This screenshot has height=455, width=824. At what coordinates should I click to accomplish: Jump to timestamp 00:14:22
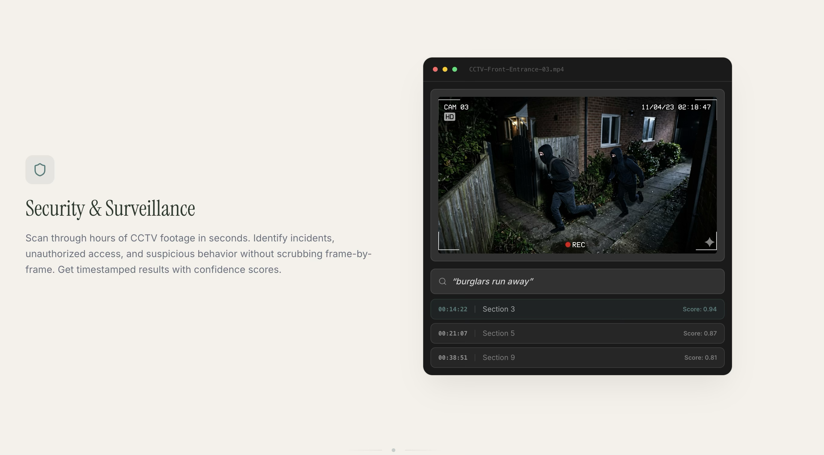pos(452,309)
